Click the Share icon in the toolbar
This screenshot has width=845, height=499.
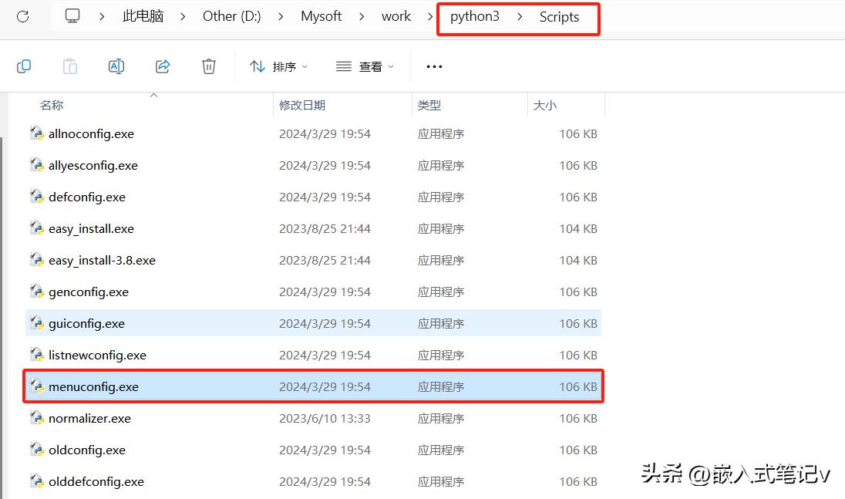coord(163,66)
